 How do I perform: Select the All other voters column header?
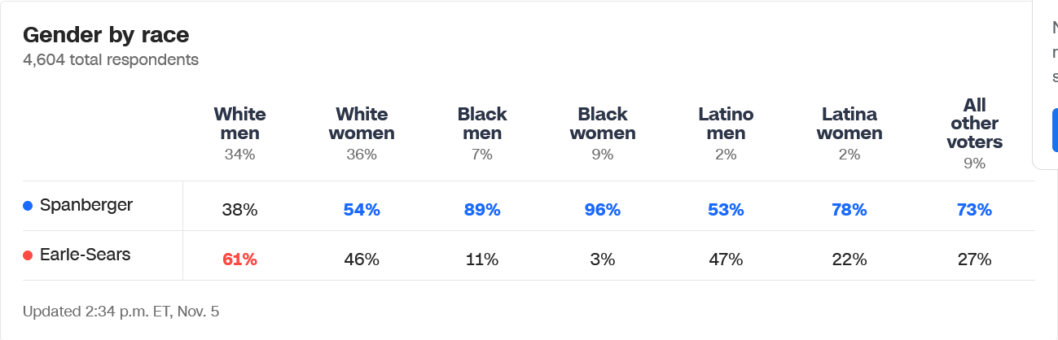pyautogui.click(x=974, y=124)
